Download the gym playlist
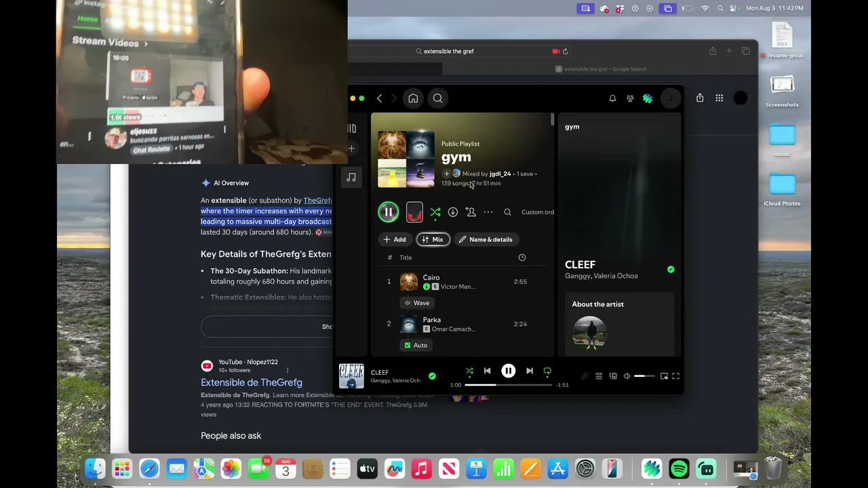 coord(453,212)
